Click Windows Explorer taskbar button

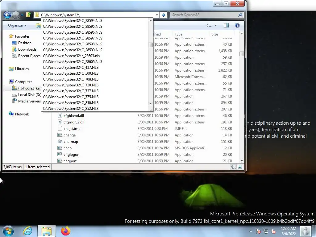47,231
